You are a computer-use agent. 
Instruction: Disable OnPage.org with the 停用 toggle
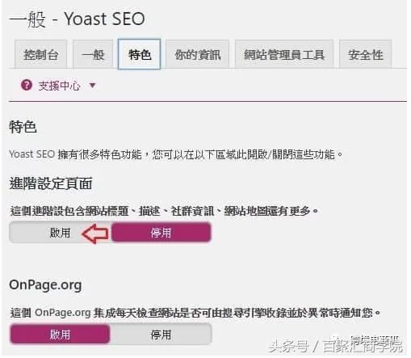click(x=161, y=335)
